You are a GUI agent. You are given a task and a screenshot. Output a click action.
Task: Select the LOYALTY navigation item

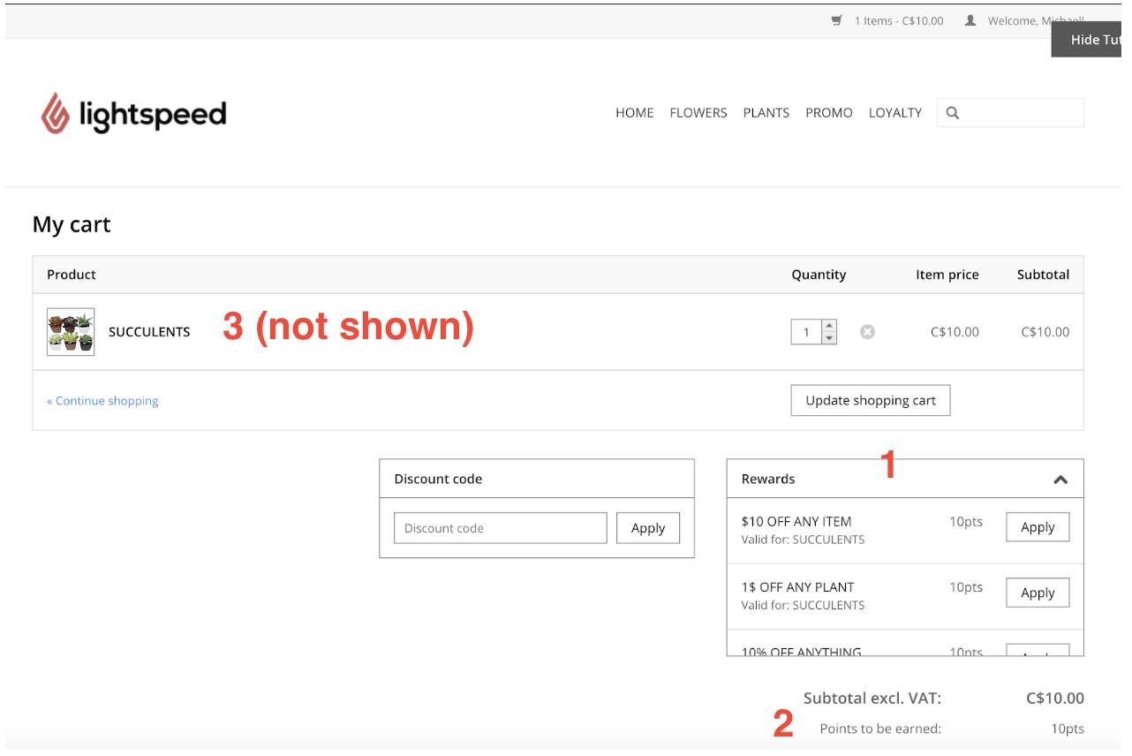(894, 113)
